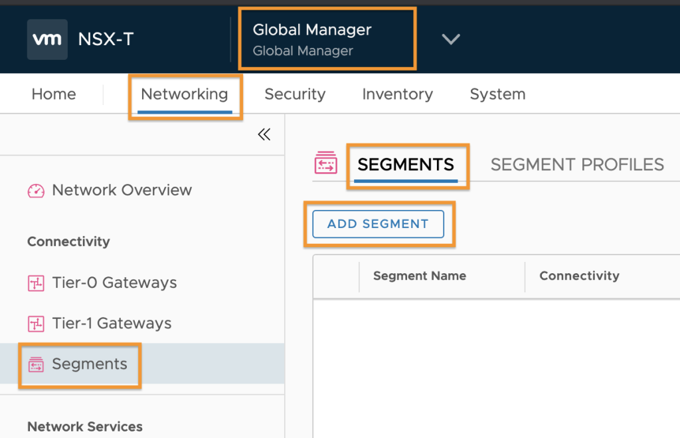Click the Network Overview gauge icon
This screenshot has height=438, width=680.
pyautogui.click(x=36, y=191)
